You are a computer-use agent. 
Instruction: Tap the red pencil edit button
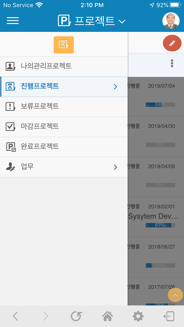[172, 43]
